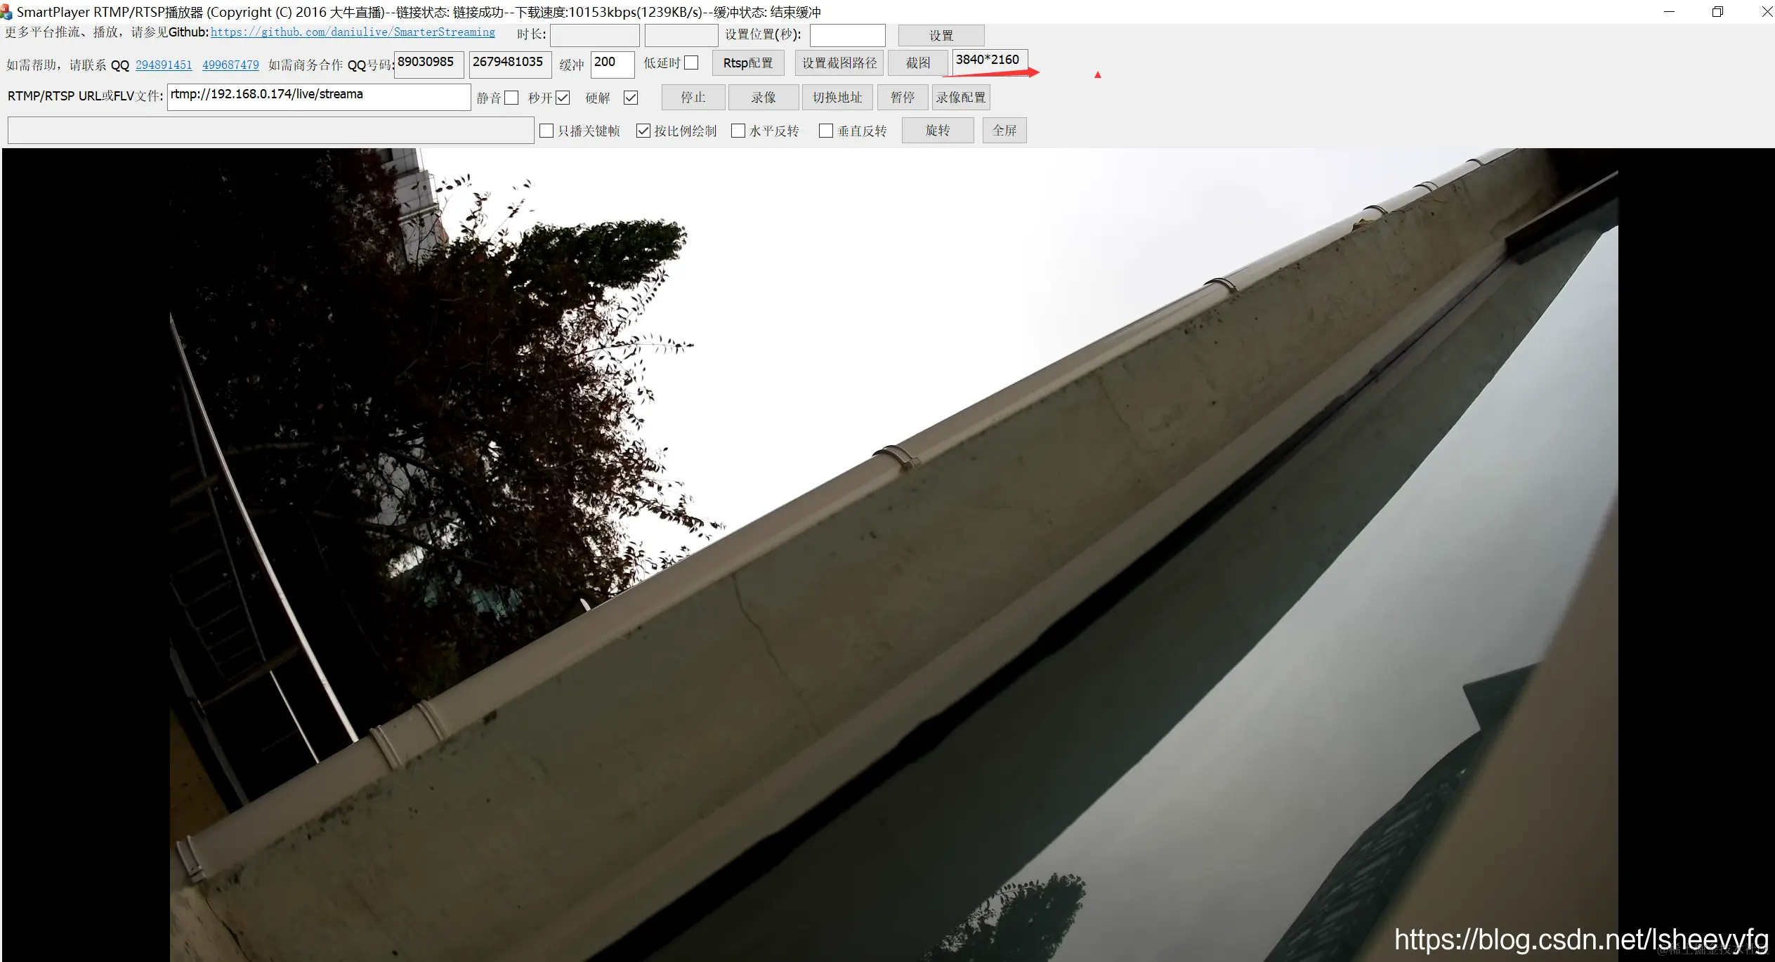Rotate the video with the 旋转 button
Image resolution: width=1775 pixels, height=962 pixels.
pyautogui.click(x=937, y=131)
